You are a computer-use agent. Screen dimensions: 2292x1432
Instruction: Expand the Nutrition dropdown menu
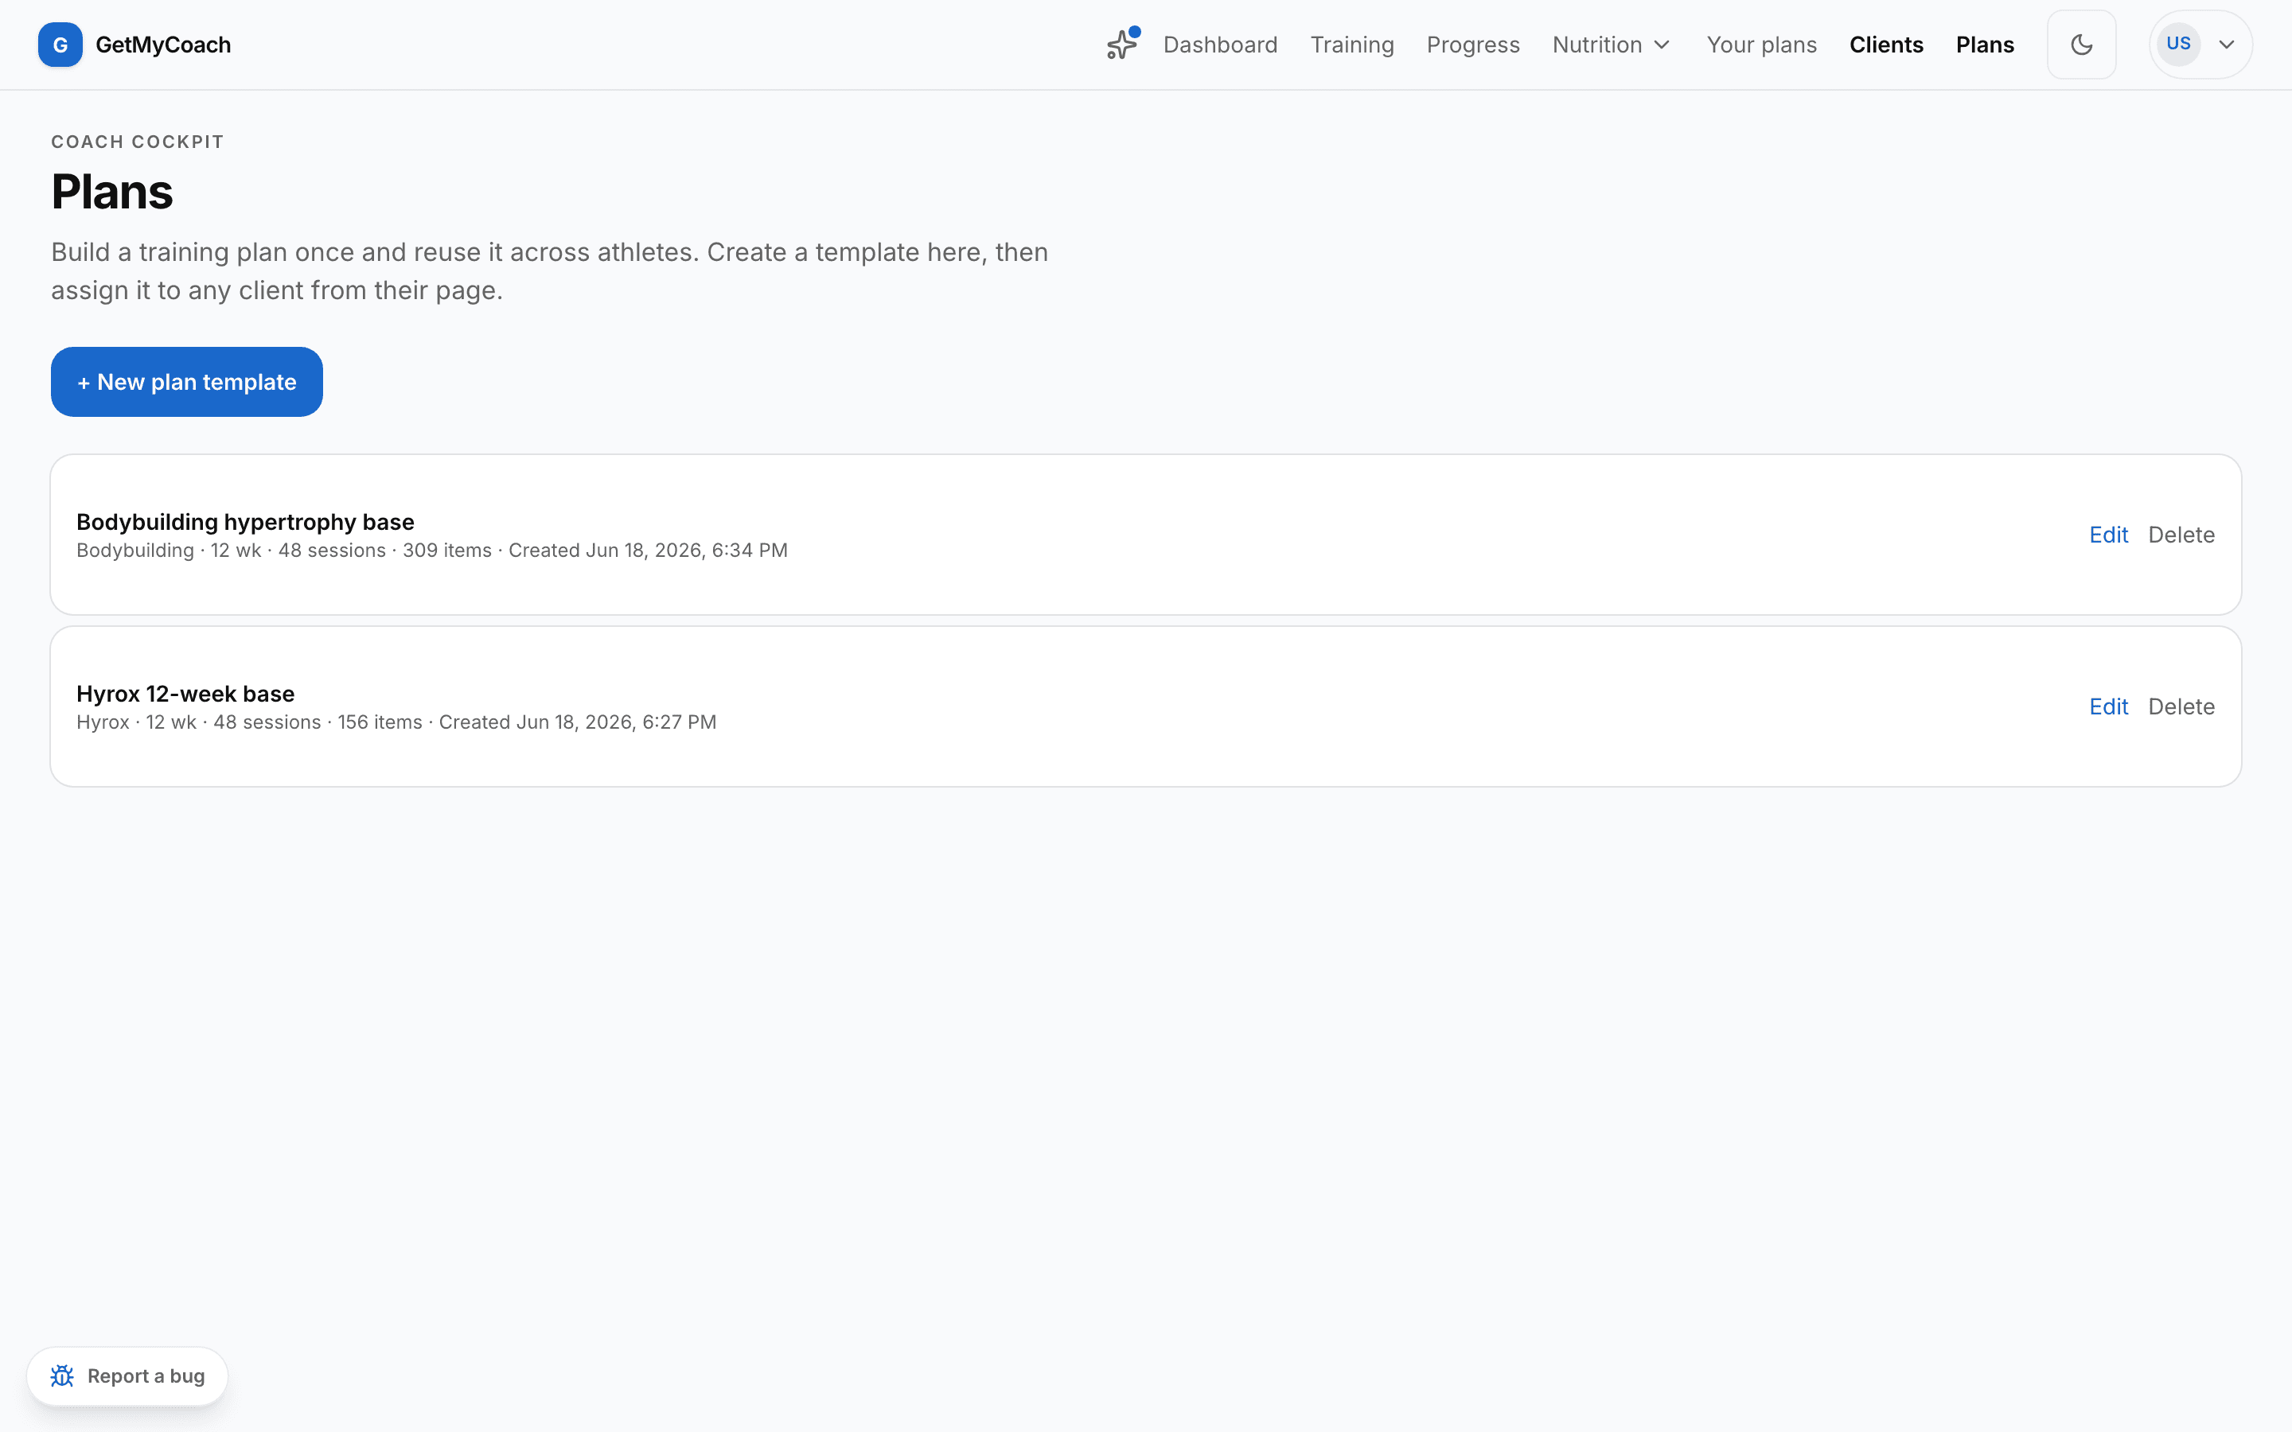pos(1612,45)
